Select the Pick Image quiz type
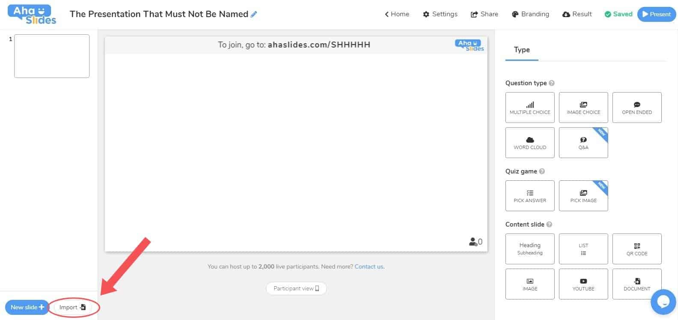The height and width of the screenshot is (320, 678). 583,196
